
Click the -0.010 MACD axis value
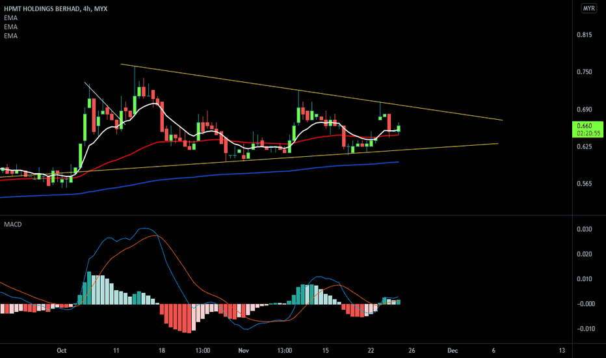pos(586,329)
